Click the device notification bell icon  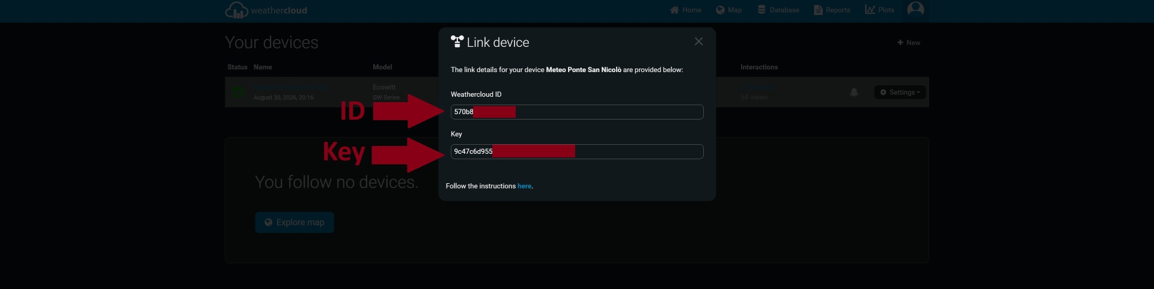(x=854, y=93)
